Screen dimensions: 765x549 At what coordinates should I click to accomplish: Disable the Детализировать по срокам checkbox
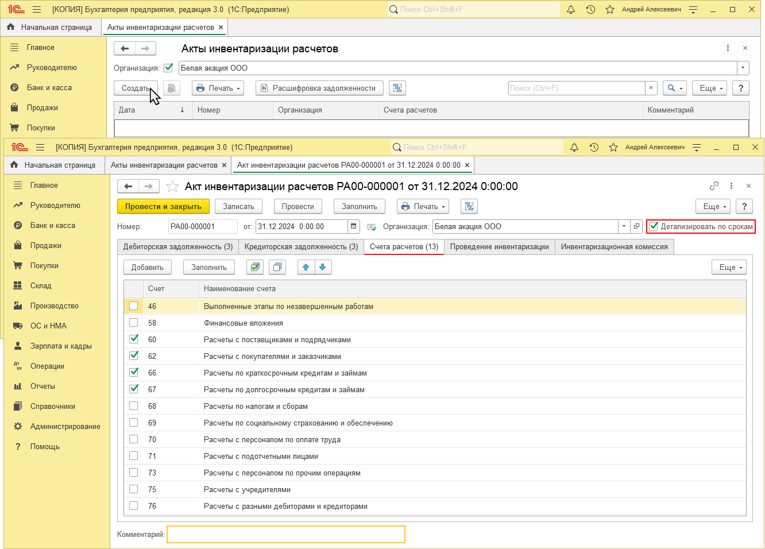point(654,226)
